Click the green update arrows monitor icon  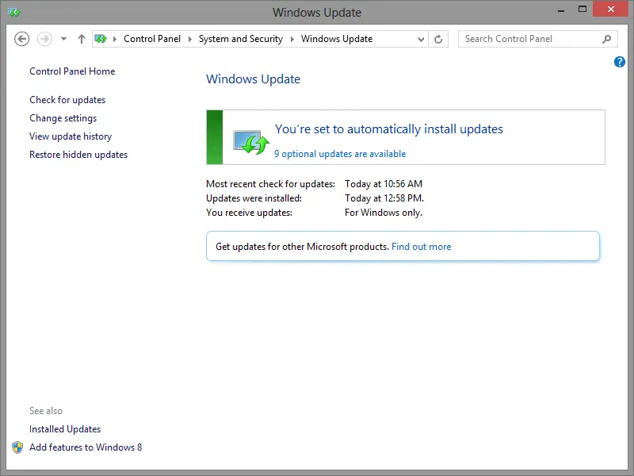click(251, 142)
